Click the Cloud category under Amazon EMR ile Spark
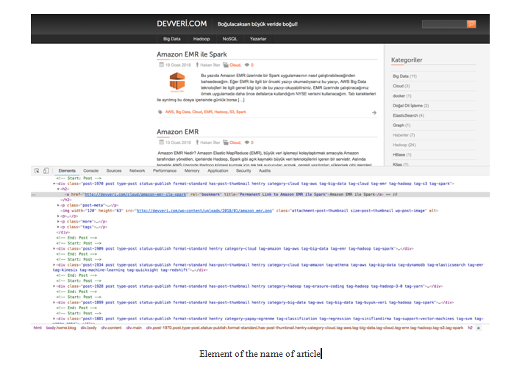 (235, 65)
